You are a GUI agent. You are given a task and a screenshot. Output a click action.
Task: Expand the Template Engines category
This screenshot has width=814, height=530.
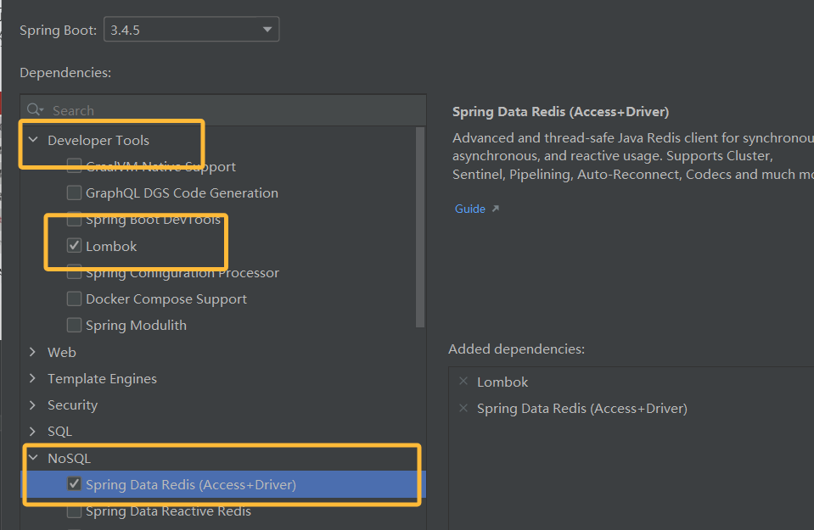[33, 378]
